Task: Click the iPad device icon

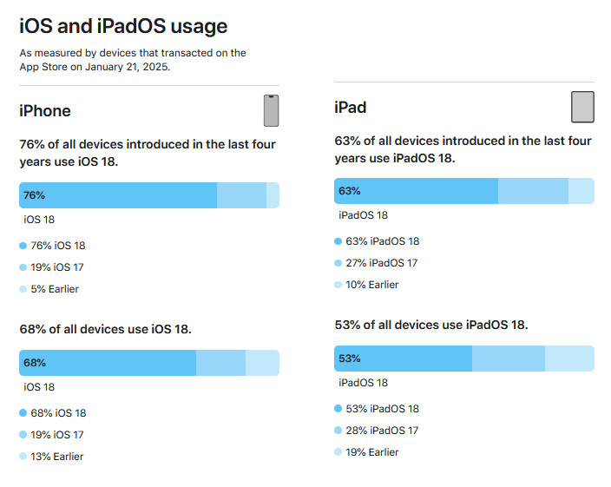Action: [582, 107]
